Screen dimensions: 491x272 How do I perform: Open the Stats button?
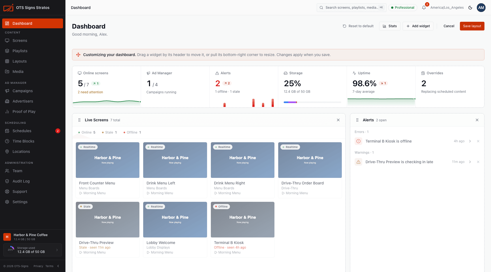click(x=390, y=26)
